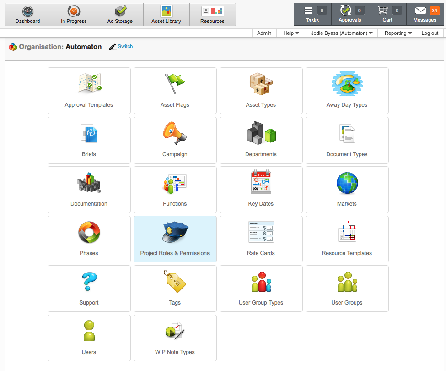Select the Phases circular icon

[x=89, y=232]
